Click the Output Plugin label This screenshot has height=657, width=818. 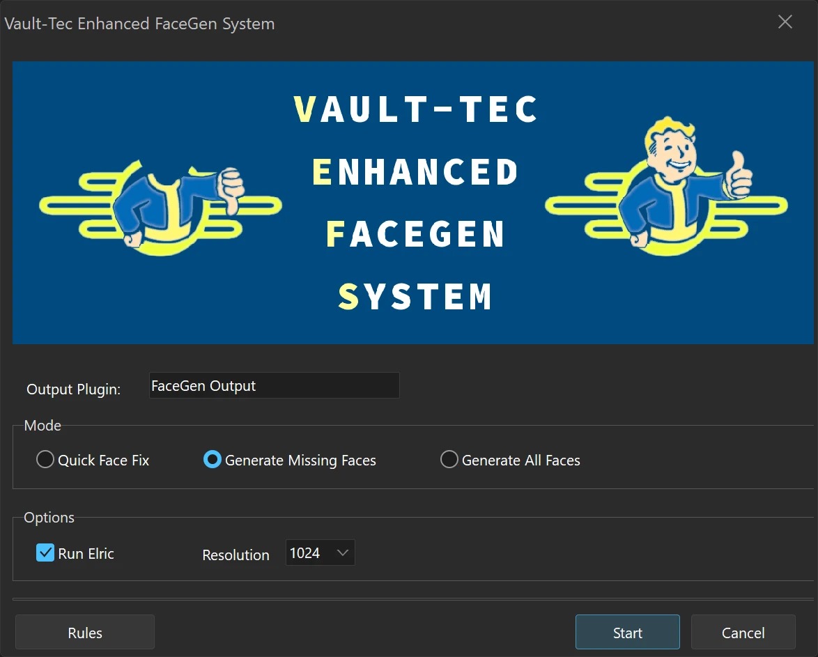click(74, 389)
